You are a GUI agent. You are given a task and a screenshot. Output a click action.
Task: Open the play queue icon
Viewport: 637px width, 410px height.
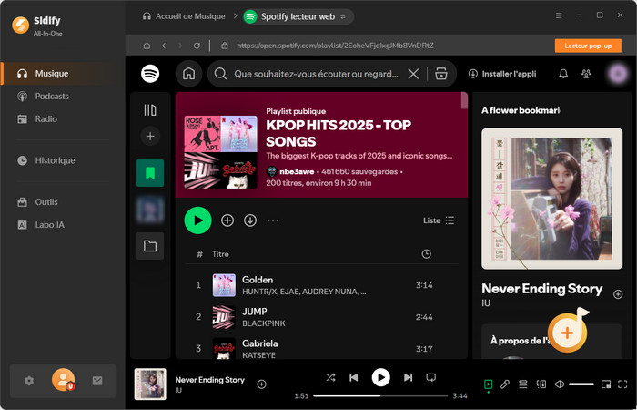[x=523, y=384]
